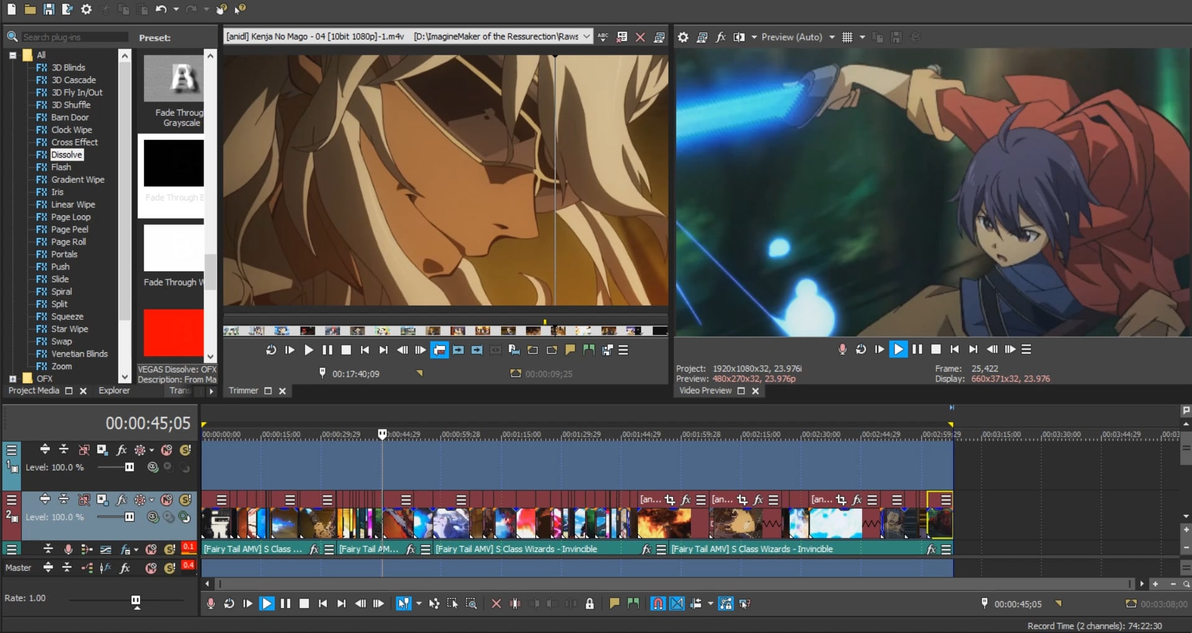Mute video track 1

pyautogui.click(x=167, y=449)
